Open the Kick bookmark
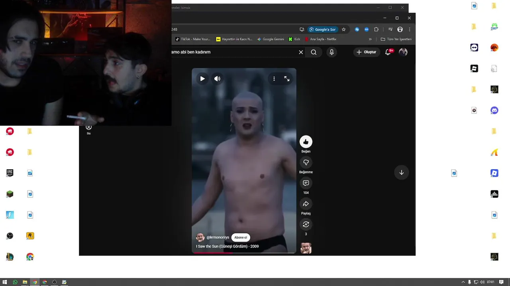The width and height of the screenshot is (510, 286). click(x=294, y=39)
